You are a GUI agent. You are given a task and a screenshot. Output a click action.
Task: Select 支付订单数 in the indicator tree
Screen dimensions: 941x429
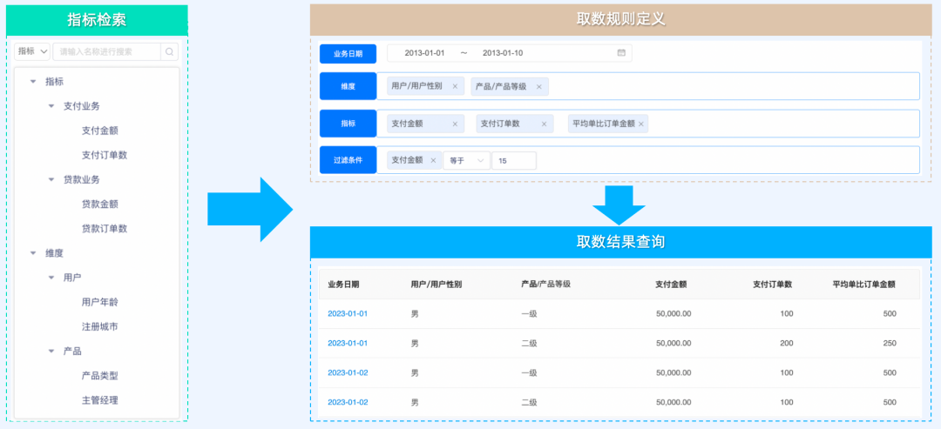[x=105, y=155]
